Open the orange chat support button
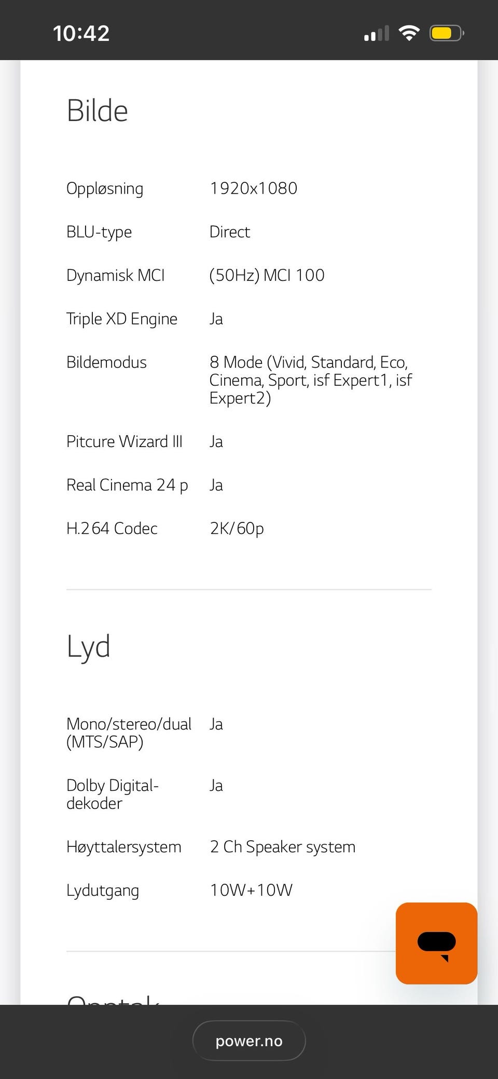 [436, 943]
